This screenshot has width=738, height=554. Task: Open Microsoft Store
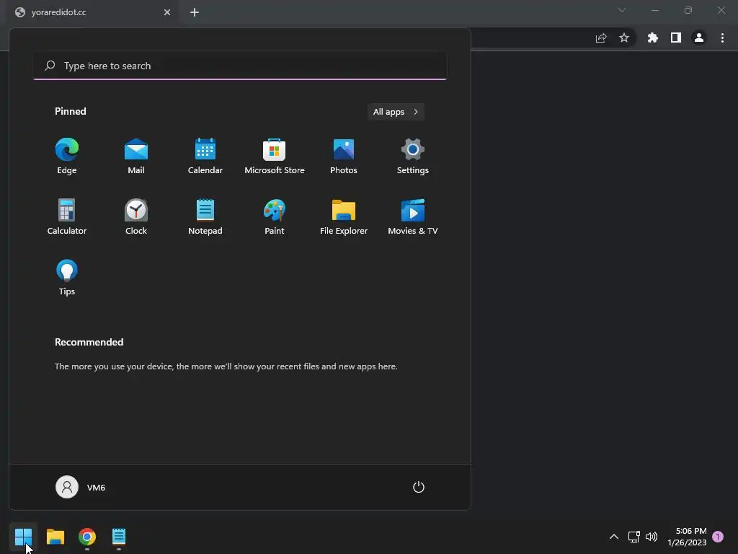[275, 157]
